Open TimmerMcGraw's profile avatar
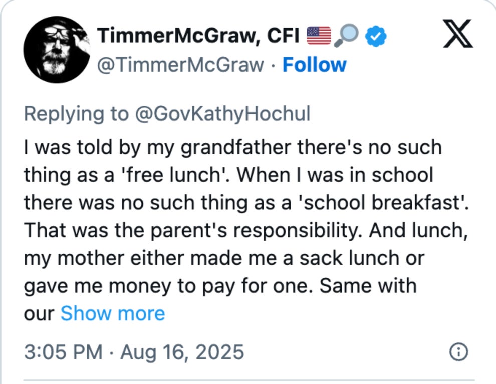Viewport: 496px width, 384px height. (x=57, y=49)
